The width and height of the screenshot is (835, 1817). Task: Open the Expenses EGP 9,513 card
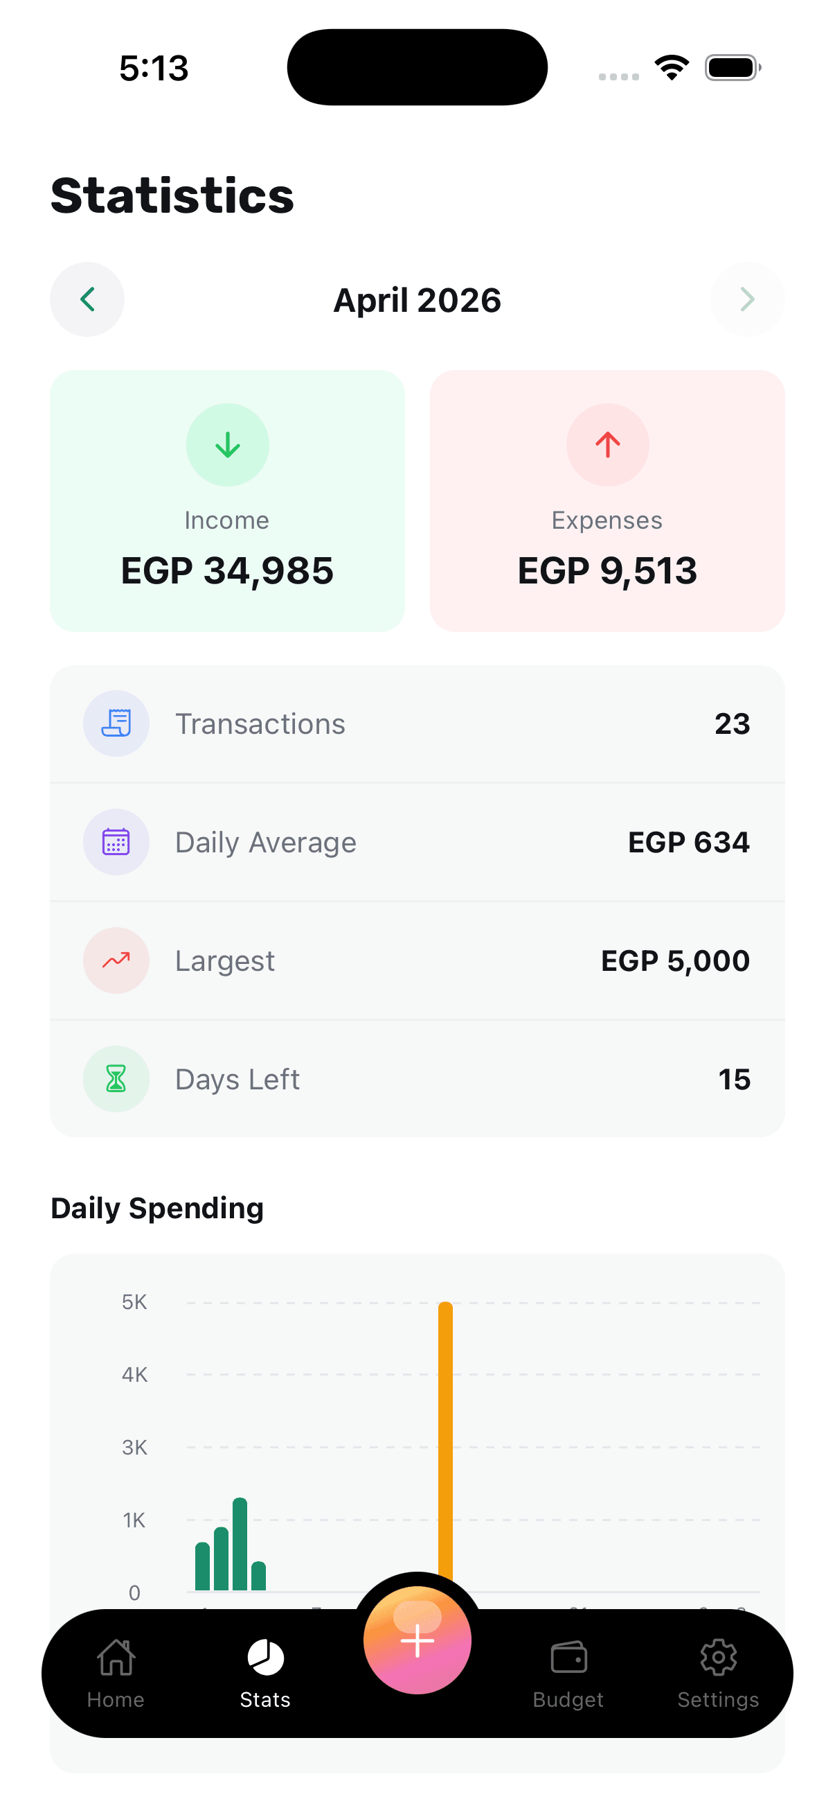pos(607,501)
